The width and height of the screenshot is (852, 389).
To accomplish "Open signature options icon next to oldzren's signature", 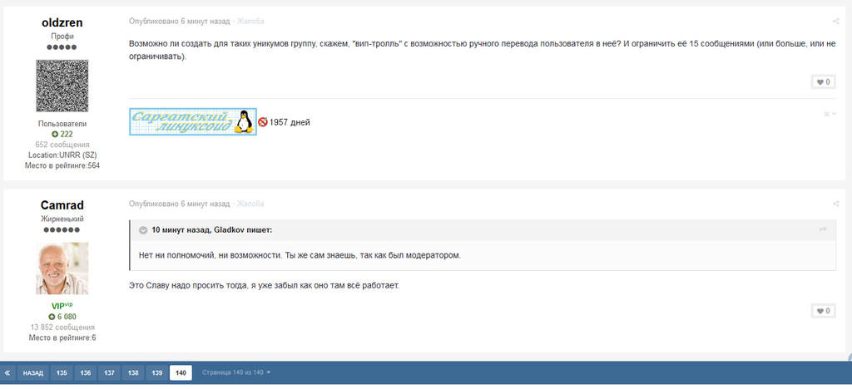I will click(830, 114).
